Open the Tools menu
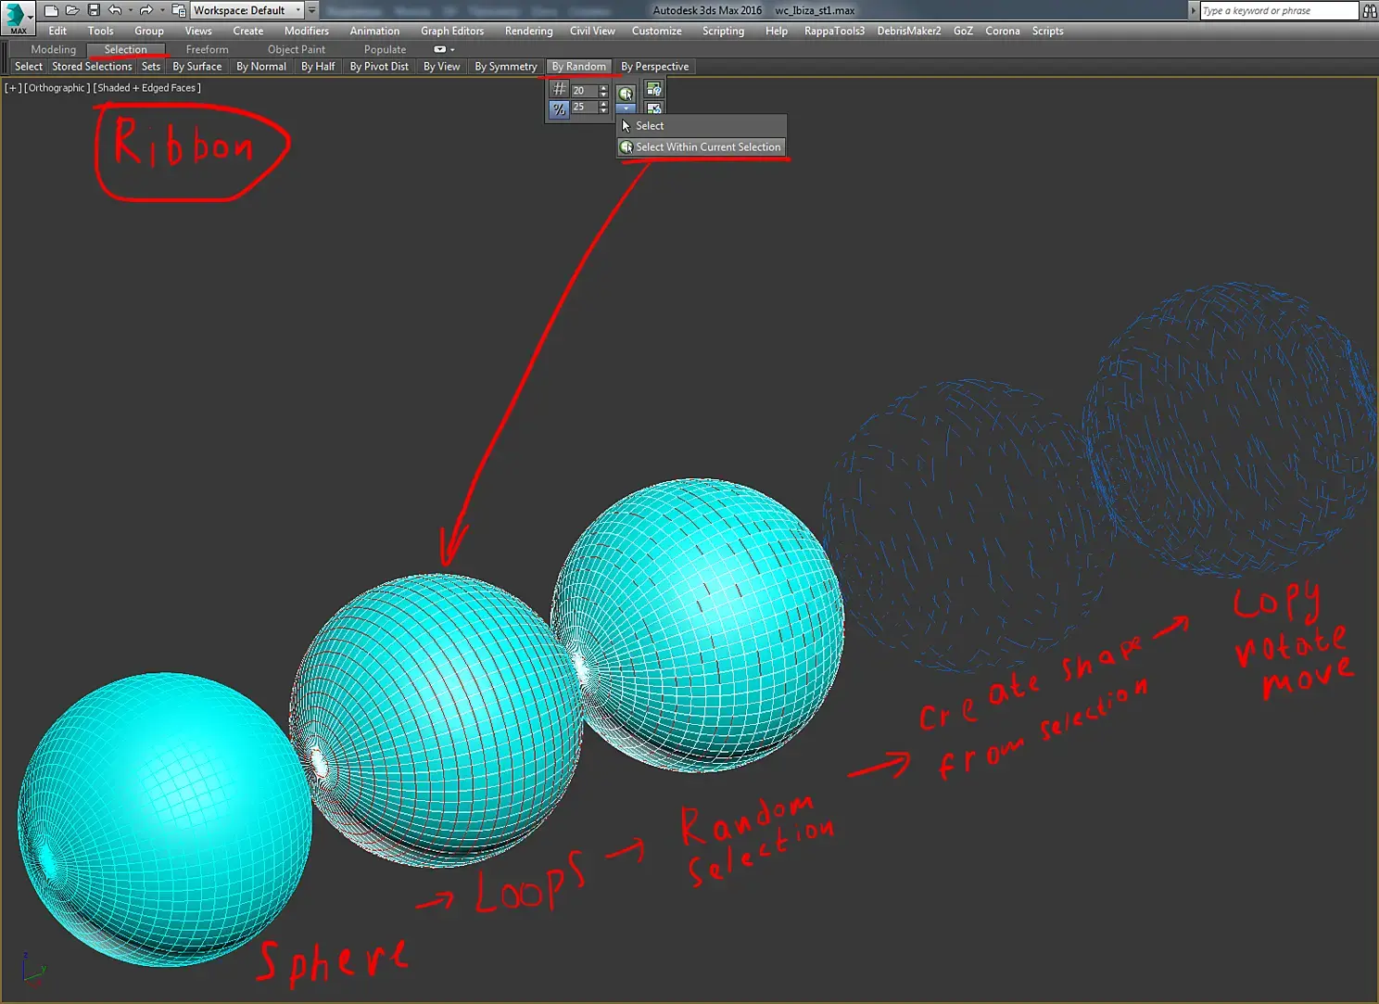1379x1004 pixels. pyautogui.click(x=100, y=31)
